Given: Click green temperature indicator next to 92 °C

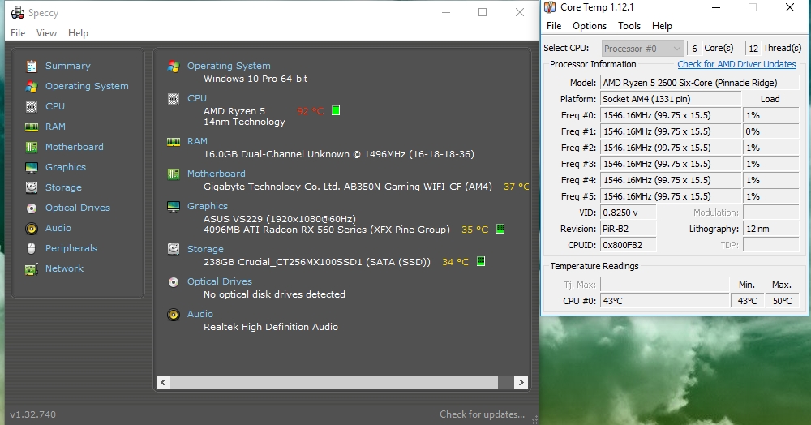Looking at the screenshot, I should (336, 110).
